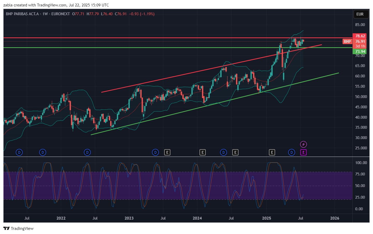Click the low value L76.40
This screenshot has height=234, width=373.
pyautogui.click(x=107, y=14)
